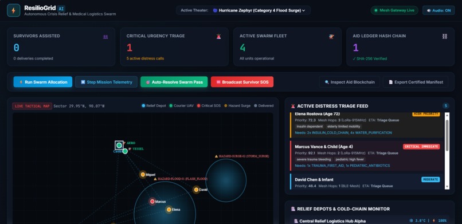Select the Elena survivor marker on map

click(169, 210)
